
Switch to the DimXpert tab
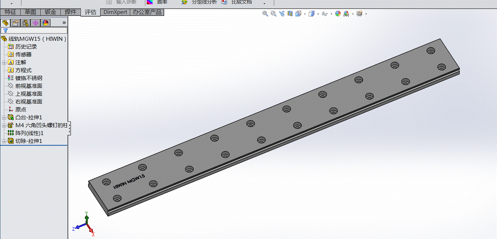pyautogui.click(x=115, y=12)
